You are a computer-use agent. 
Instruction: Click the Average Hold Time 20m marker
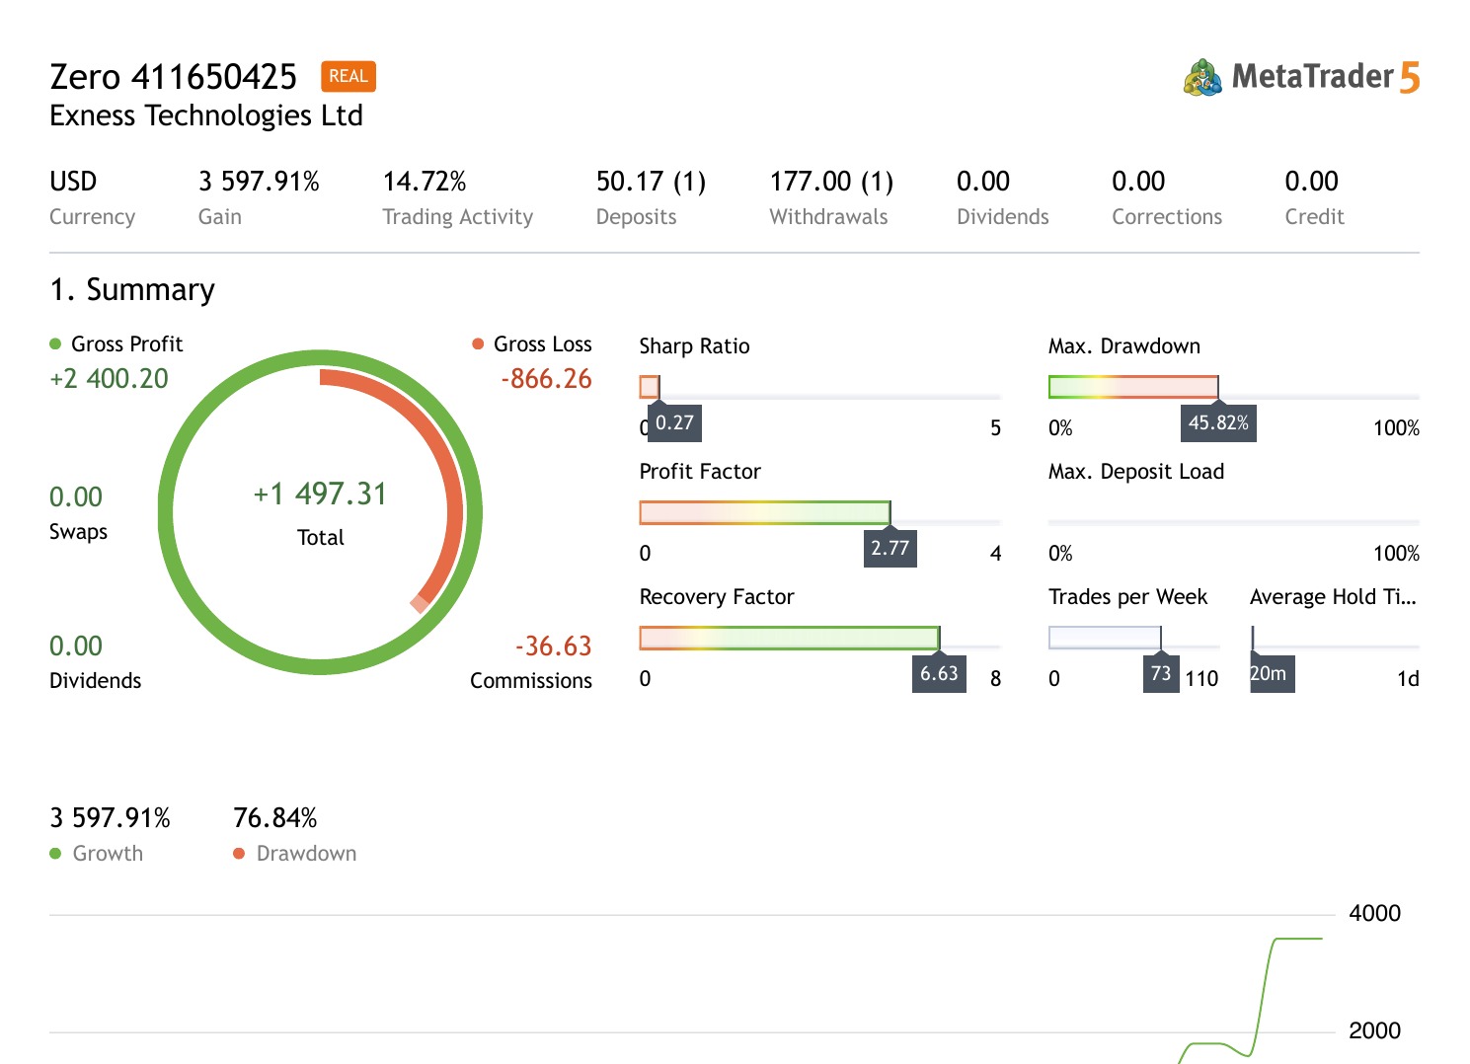pyautogui.click(x=1272, y=673)
